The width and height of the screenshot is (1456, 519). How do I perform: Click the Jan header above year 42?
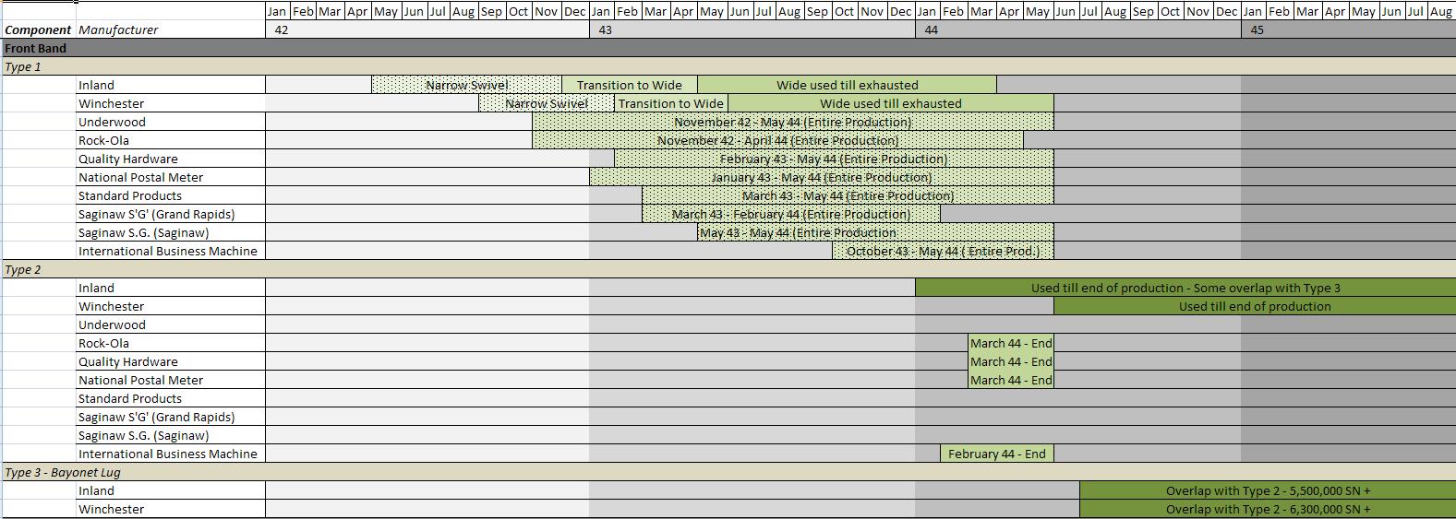click(277, 11)
